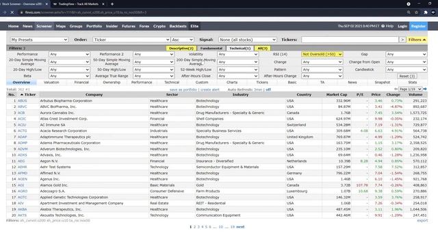
Task: Click save as portfolio link
Action: 183,90
